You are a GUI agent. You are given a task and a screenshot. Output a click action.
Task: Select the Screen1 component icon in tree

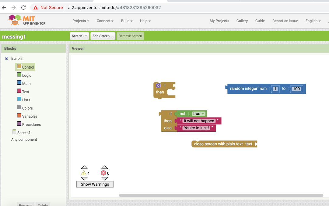pos(14,132)
